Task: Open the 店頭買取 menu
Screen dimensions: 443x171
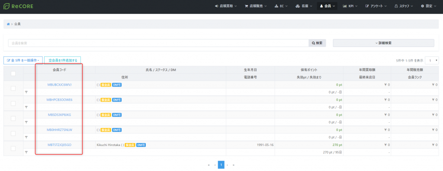Action: 226,6
